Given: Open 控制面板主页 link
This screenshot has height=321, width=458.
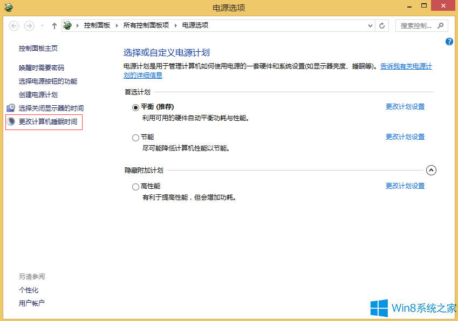Looking at the screenshot, I should [38, 48].
